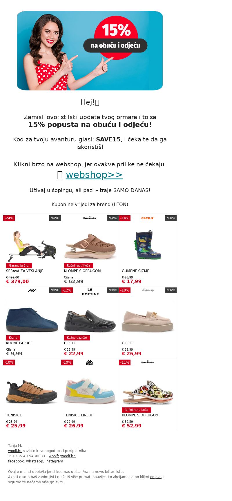Click the CSCK.S brand logo

(x=148, y=218)
